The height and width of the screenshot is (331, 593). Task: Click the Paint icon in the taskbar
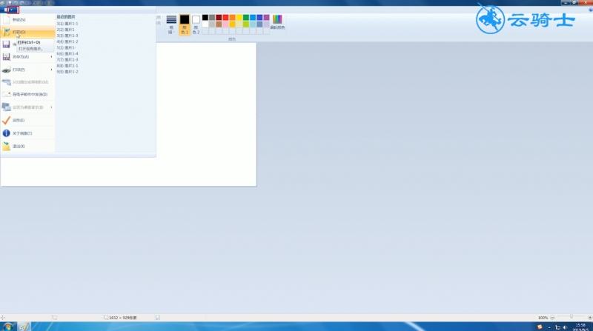tap(24, 327)
